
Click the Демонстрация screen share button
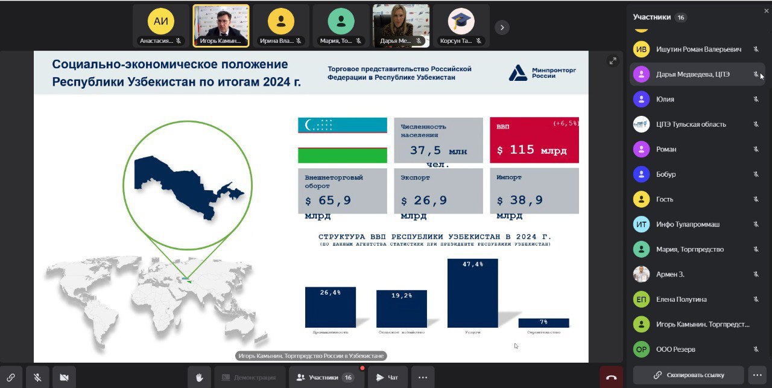(x=248, y=377)
